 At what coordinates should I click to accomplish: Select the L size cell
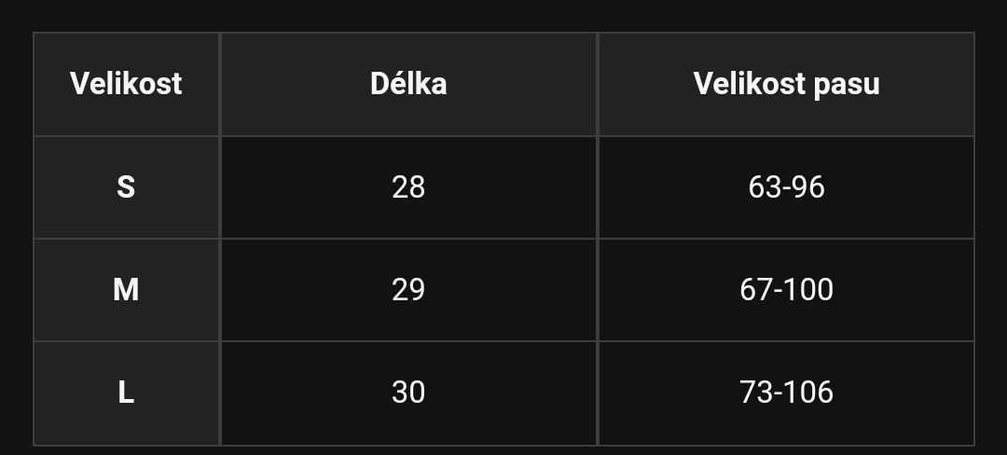pos(126,393)
